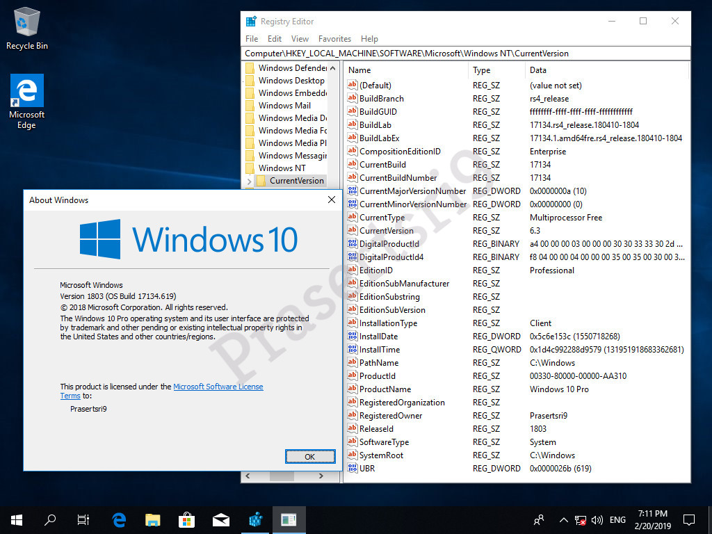Select the BuildBranch string value icon
This screenshot has width=712, height=534.
(x=353, y=98)
